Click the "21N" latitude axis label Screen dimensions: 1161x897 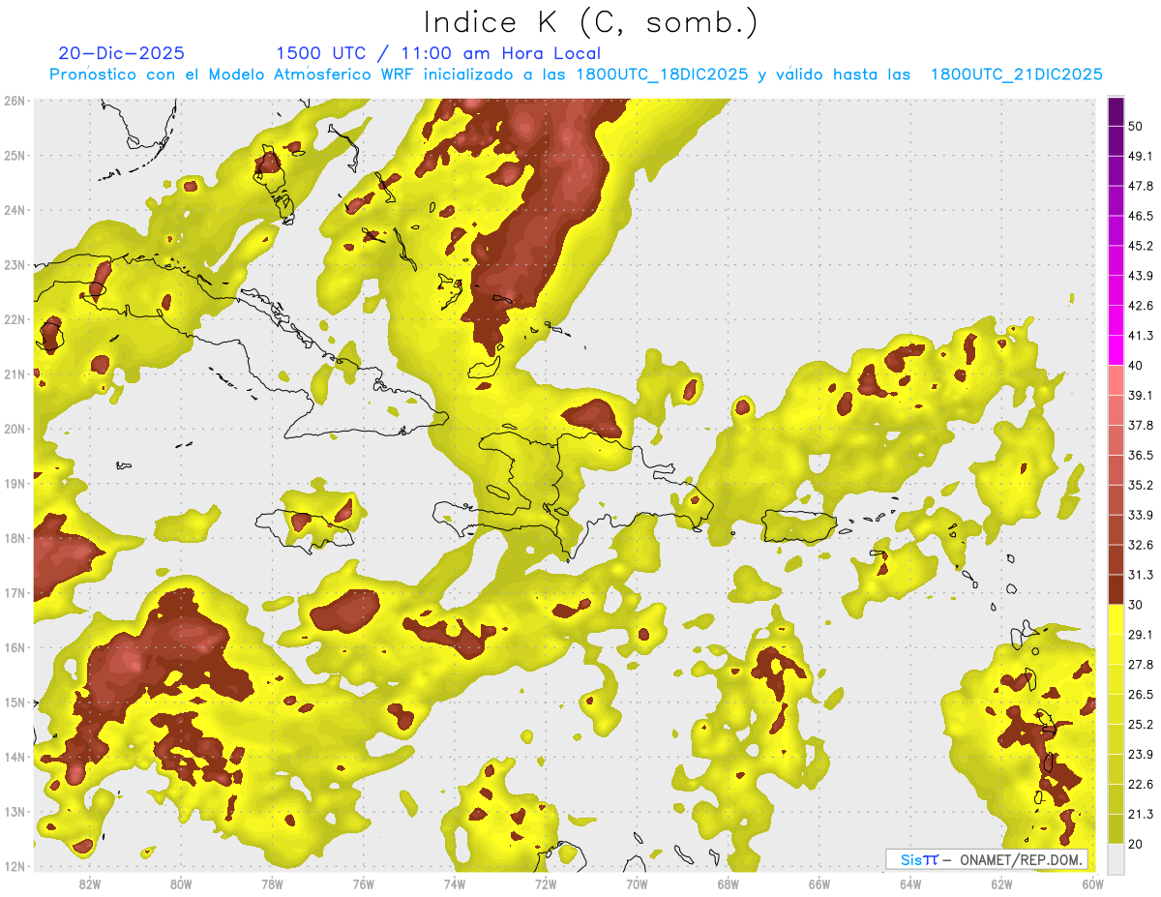[x=15, y=374]
